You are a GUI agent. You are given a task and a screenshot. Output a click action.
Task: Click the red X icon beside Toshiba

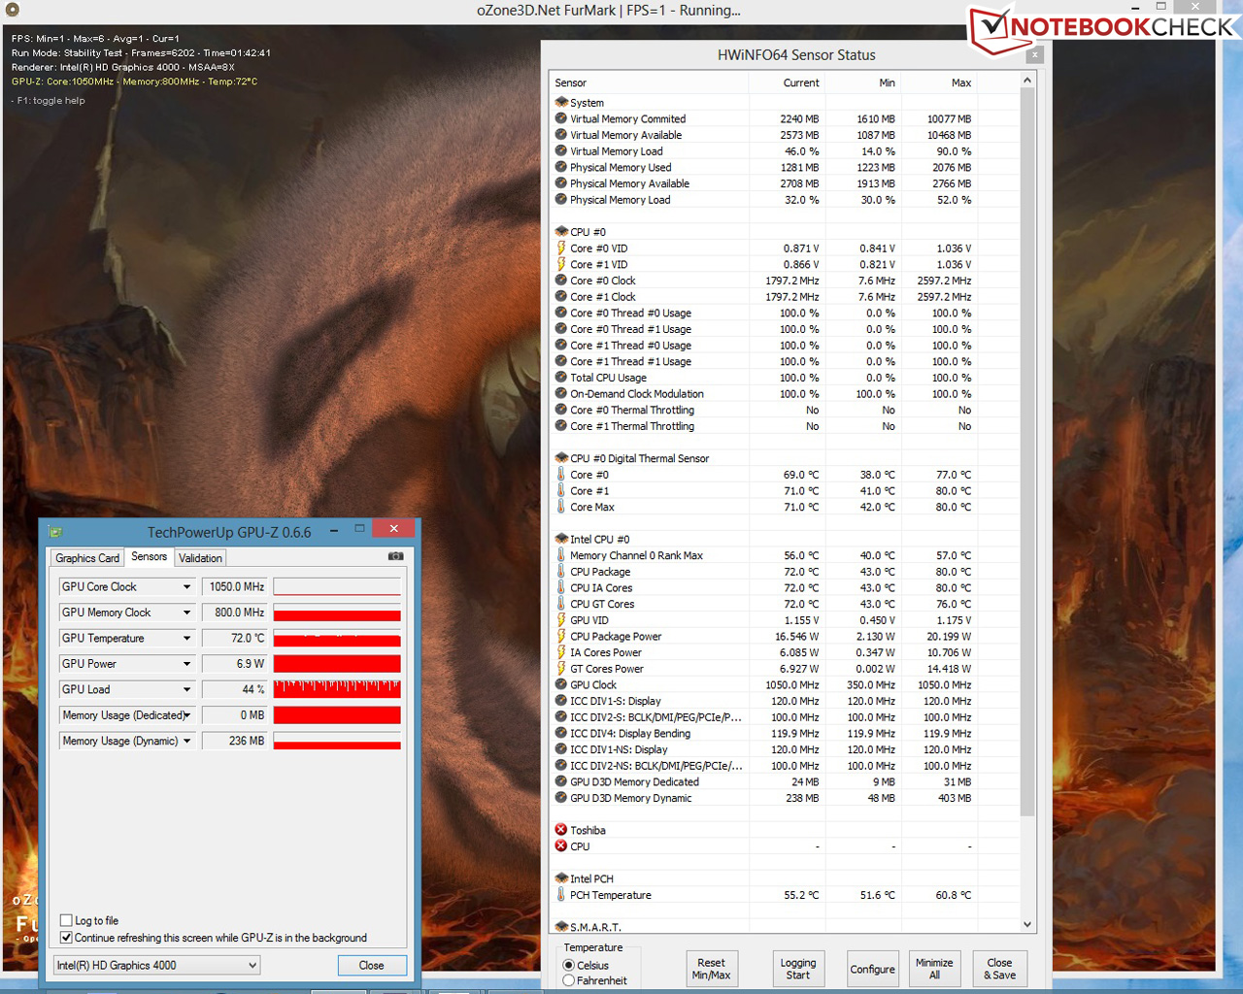tap(561, 830)
